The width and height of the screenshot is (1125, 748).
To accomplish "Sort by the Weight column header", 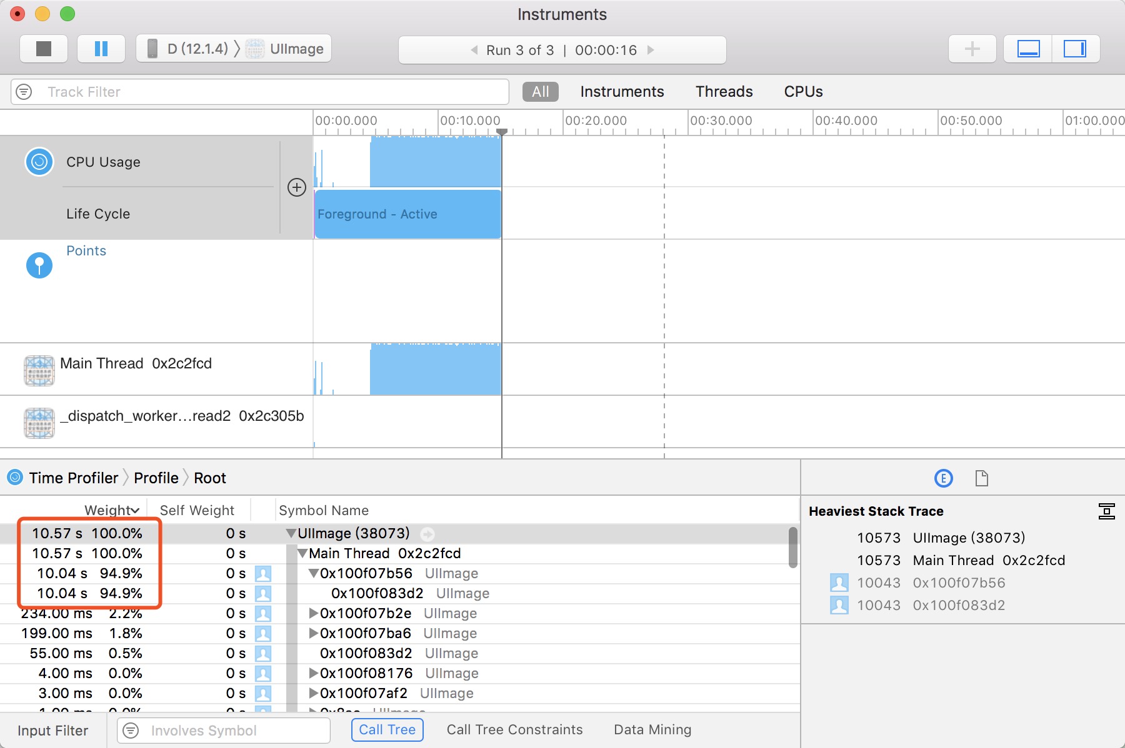I will click(x=111, y=510).
